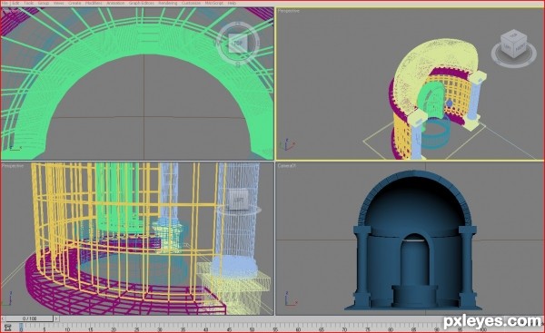Click the axis tripod in the top-right Perspective viewport
This screenshot has height=333, width=545.
click(288, 144)
